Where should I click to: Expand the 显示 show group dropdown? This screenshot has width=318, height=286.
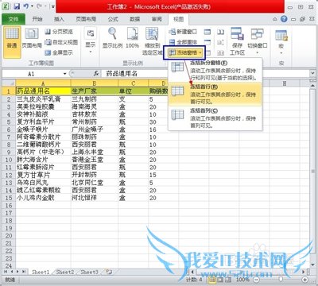(91, 41)
